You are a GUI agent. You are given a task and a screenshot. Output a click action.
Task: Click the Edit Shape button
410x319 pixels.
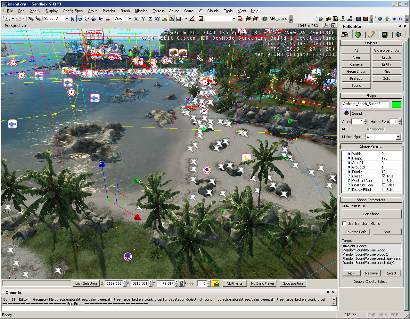(x=371, y=214)
